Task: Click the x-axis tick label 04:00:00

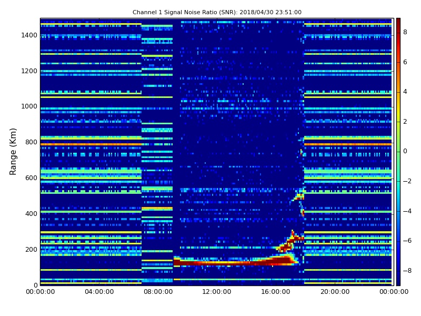Action: coord(99,292)
